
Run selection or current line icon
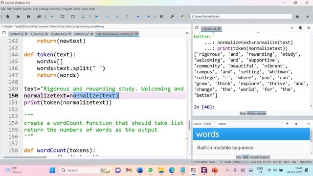pyautogui.click(x=84, y=17)
